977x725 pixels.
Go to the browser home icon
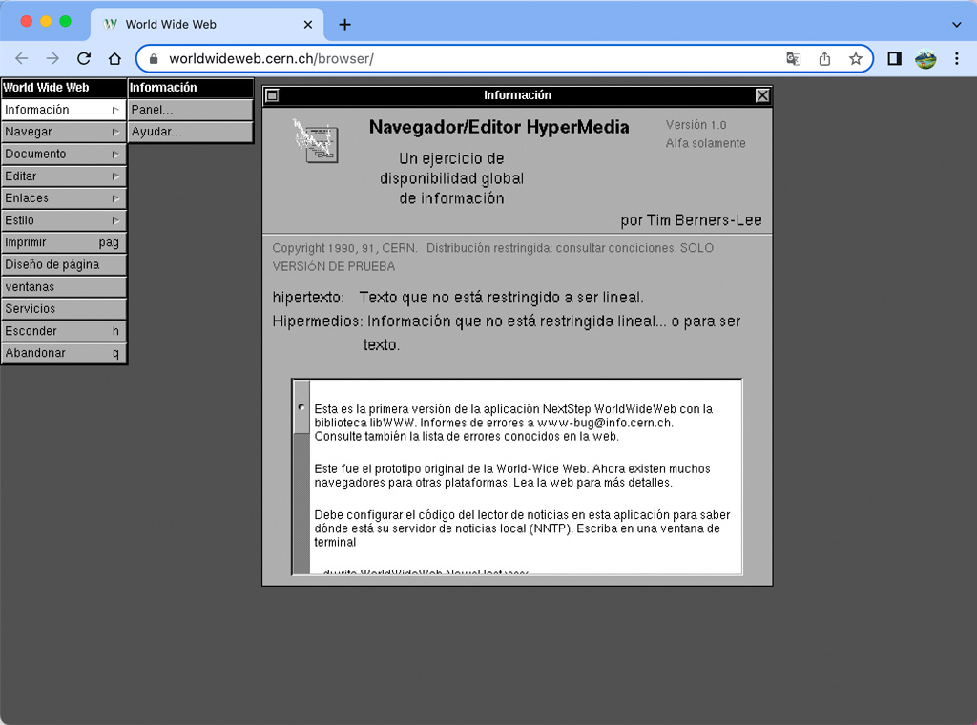coord(114,58)
